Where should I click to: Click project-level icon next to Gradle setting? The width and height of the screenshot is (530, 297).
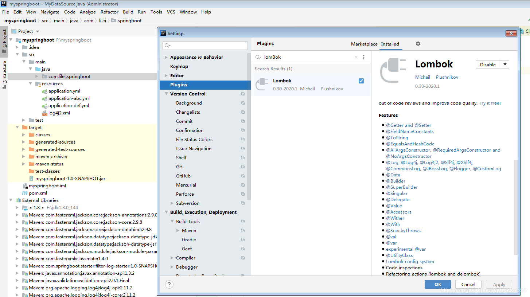pyautogui.click(x=243, y=240)
